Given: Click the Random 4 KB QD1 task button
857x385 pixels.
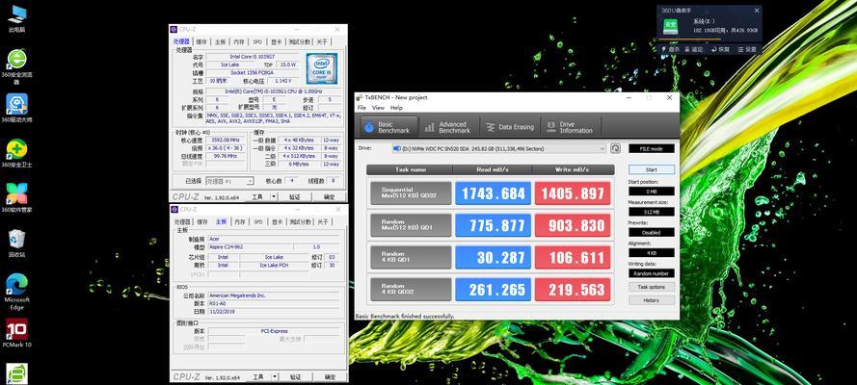Looking at the screenshot, I should pyautogui.click(x=411, y=257).
